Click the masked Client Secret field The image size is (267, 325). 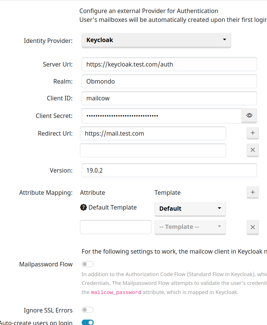point(161,116)
